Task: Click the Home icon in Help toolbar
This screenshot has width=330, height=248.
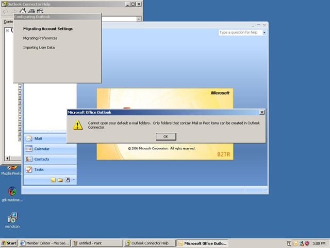Action: click(23, 11)
